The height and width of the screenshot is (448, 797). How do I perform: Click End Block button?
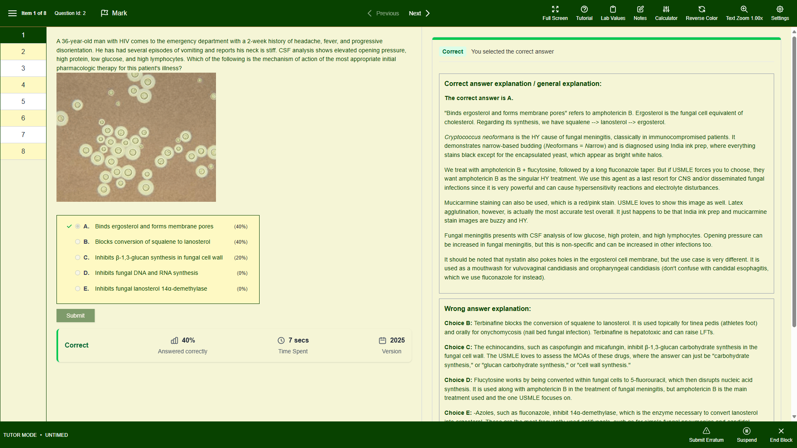tap(781, 435)
